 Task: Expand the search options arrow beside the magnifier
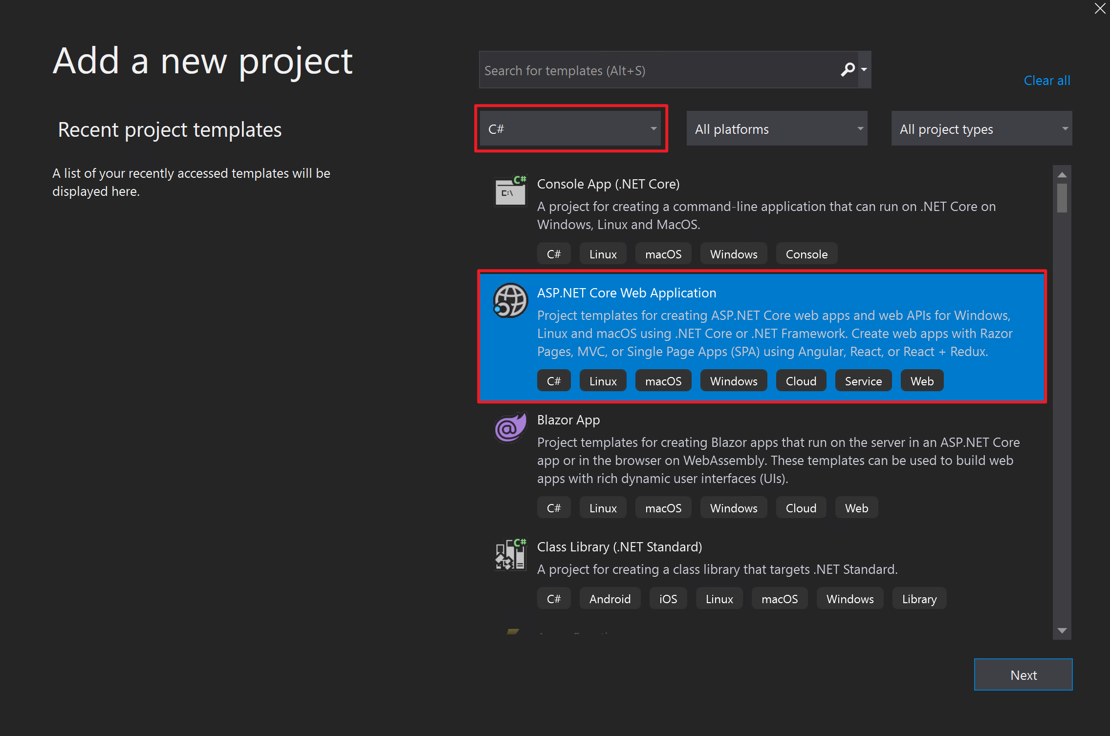point(864,70)
